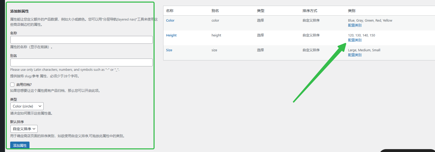
Task: Click the 类型 table column header
Action: click(x=261, y=11)
